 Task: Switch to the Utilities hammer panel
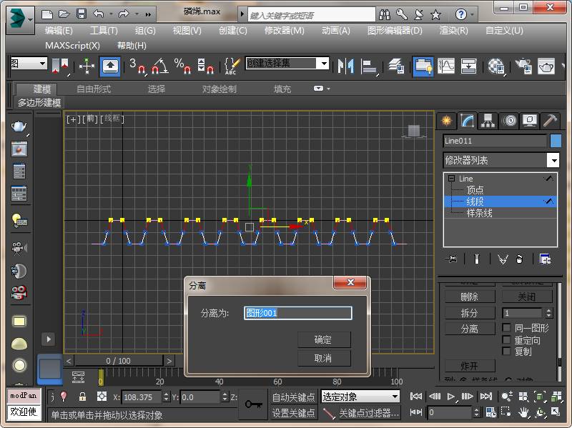pos(549,120)
